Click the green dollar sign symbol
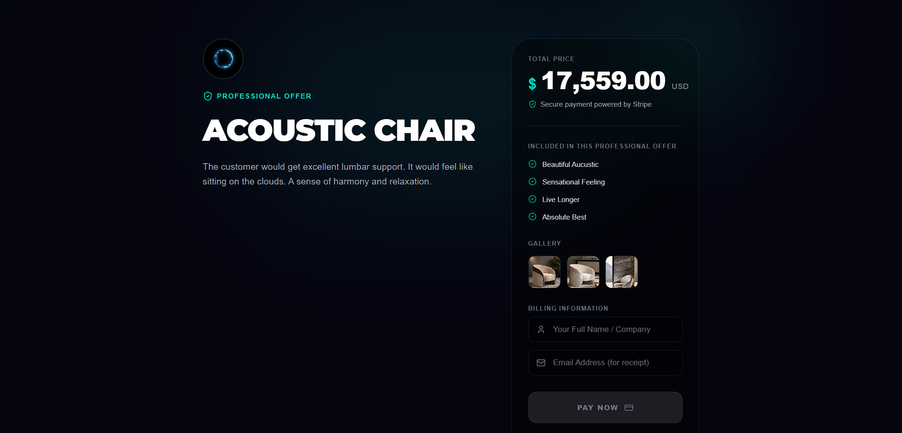 click(532, 84)
